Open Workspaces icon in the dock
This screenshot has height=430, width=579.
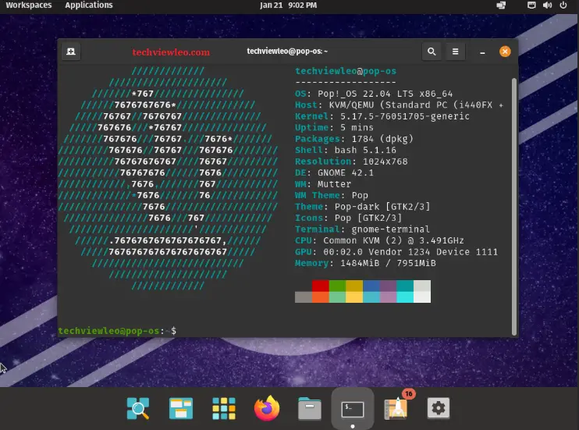pyautogui.click(x=181, y=408)
